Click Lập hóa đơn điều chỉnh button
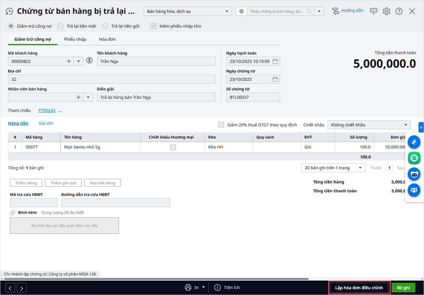Image resolution: width=424 pixels, height=295 pixels. [x=359, y=288]
